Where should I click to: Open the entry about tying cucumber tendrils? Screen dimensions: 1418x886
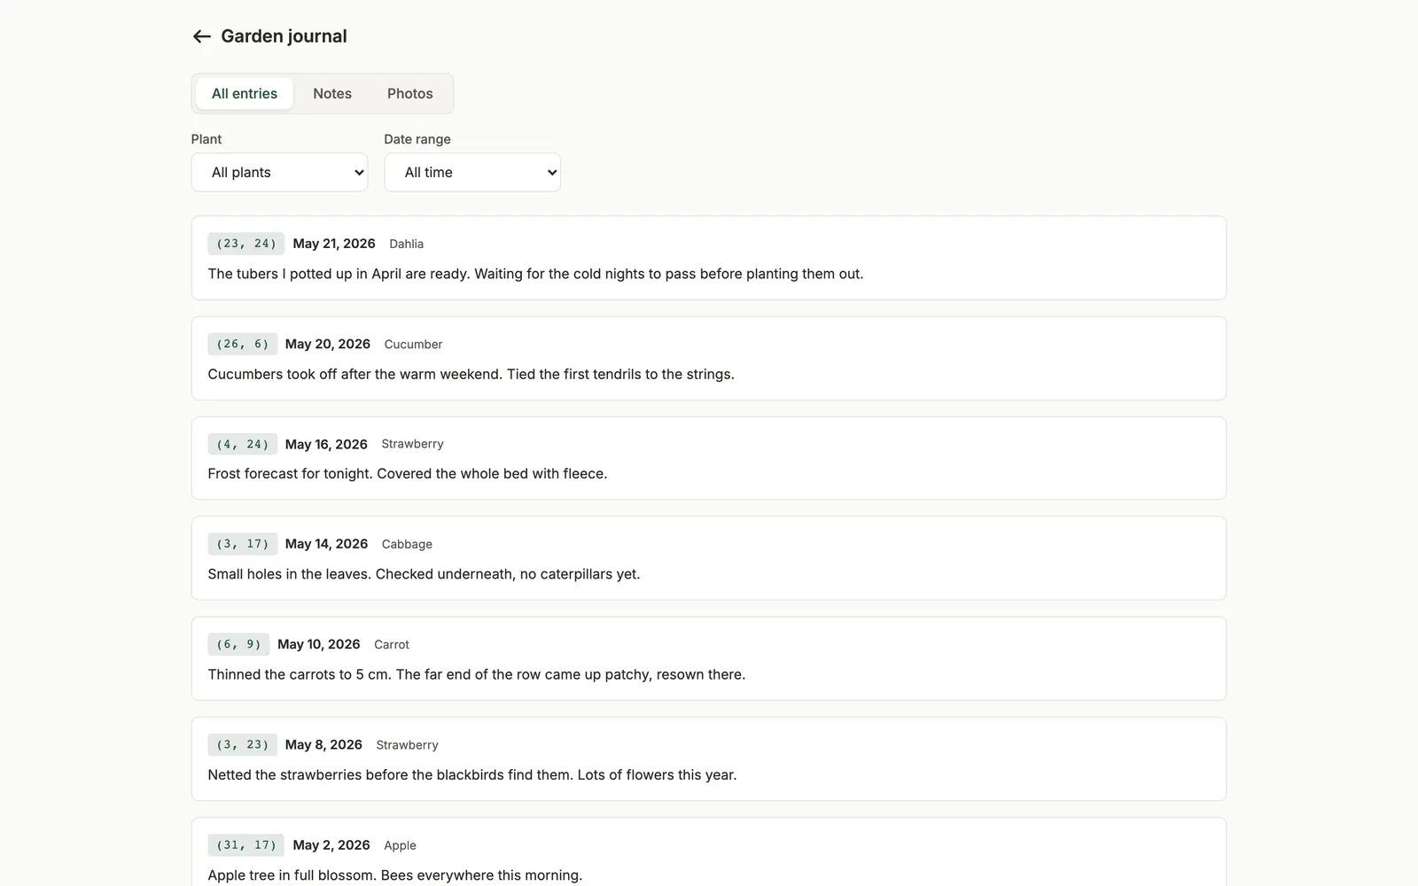tap(709, 358)
